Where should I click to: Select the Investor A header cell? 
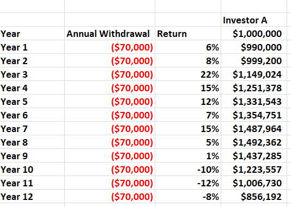254,20
